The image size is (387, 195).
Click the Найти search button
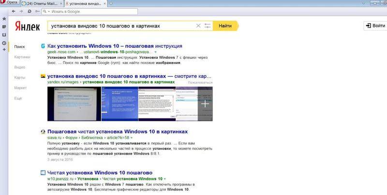[225, 26]
